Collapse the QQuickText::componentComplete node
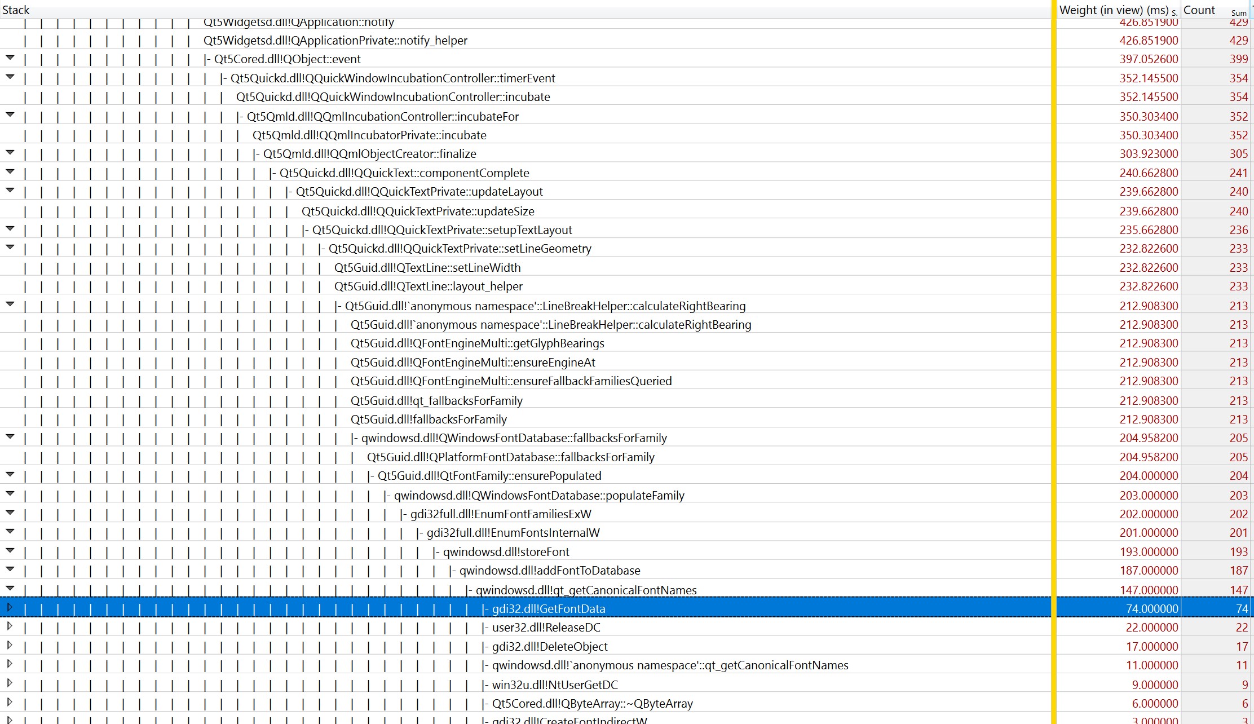The width and height of the screenshot is (1254, 724). coord(10,172)
